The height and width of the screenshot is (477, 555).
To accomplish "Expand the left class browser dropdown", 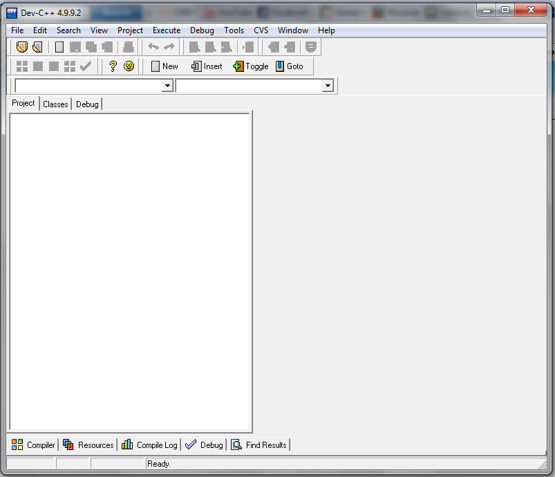I will click(x=167, y=86).
